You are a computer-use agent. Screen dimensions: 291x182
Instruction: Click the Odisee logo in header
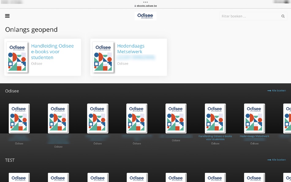(x=145, y=16)
